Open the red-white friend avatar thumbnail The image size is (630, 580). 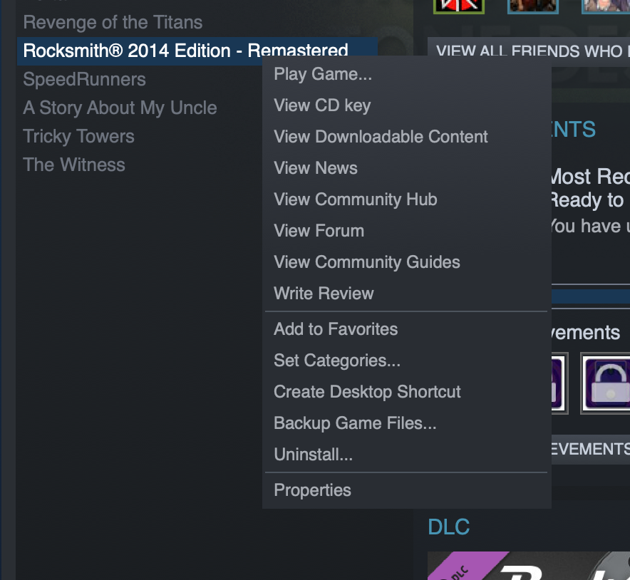[459, 6]
